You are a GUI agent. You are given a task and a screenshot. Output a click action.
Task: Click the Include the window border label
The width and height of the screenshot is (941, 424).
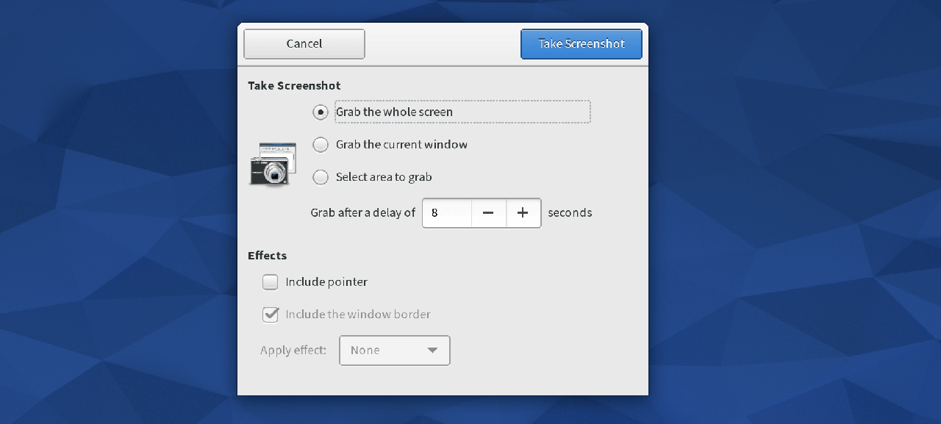tap(358, 315)
